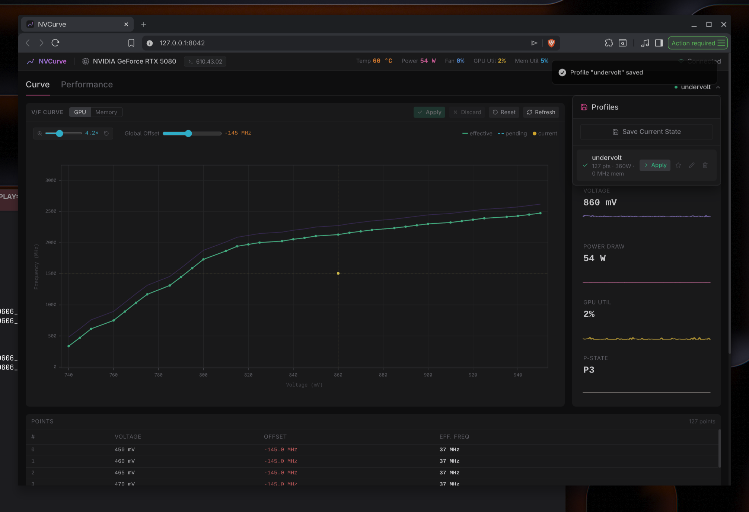The image size is (749, 512).
Task: Toggle the browser sidebar panel icon
Action: 659,43
